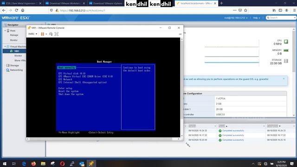Open Monitor under Host
297x167 pixels.
pos(14,40)
